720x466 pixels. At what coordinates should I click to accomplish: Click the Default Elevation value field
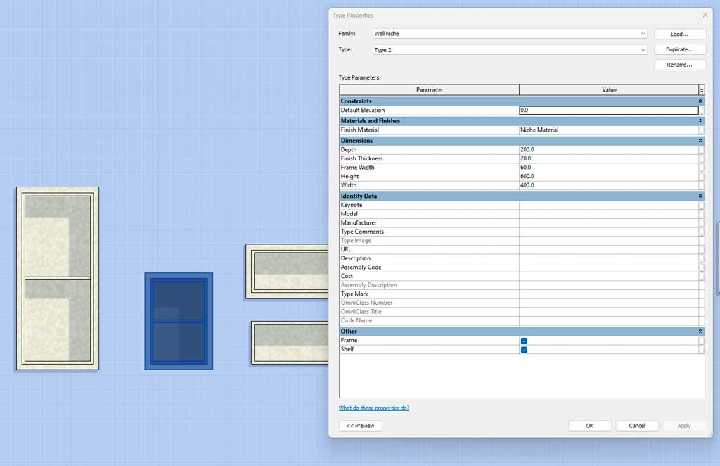pyautogui.click(x=608, y=111)
